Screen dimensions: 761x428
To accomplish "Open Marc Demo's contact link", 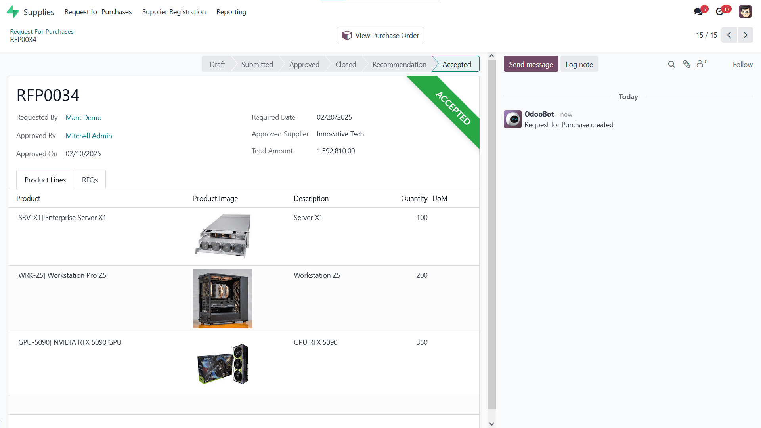I will coord(83,117).
